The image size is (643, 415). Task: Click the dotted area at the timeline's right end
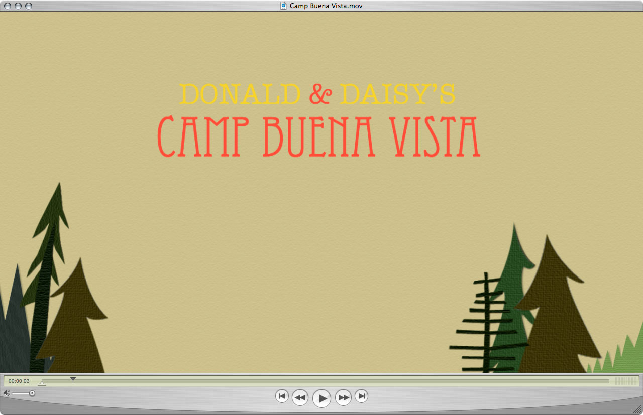point(625,381)
